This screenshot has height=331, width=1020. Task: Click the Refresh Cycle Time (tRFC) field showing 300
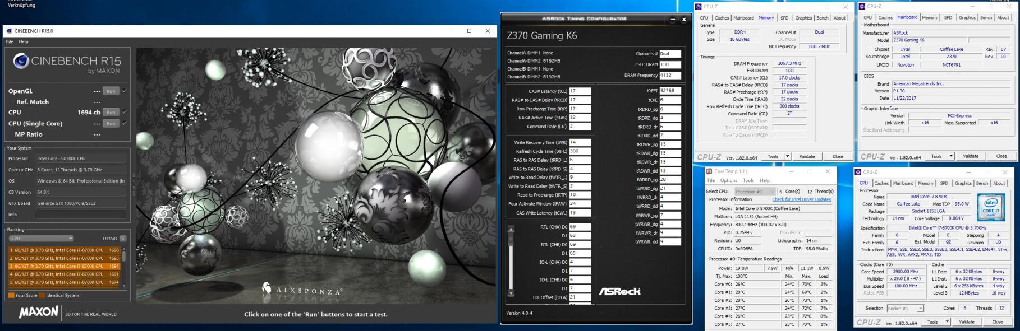[x=580, y=151]
